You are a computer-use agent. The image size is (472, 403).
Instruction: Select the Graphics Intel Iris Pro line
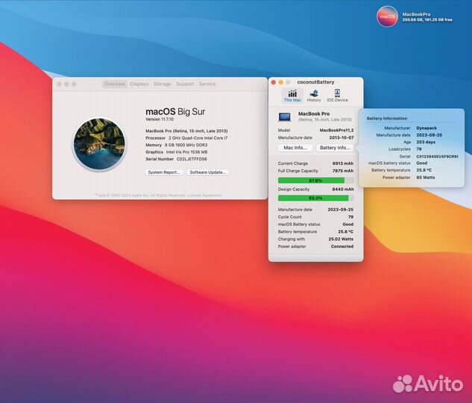[177, 152]
